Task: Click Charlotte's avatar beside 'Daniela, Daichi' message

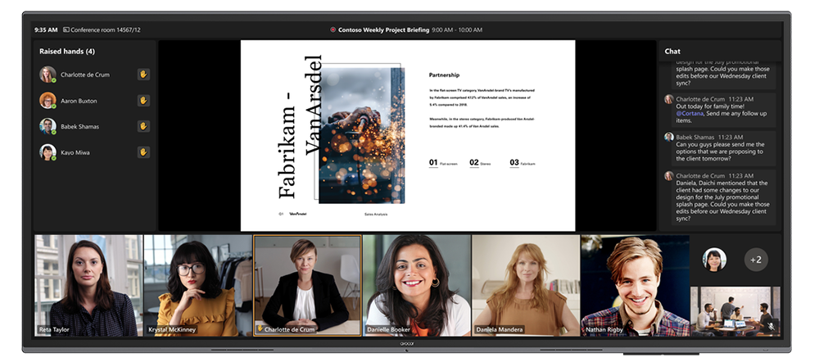Action: (668, 175)
